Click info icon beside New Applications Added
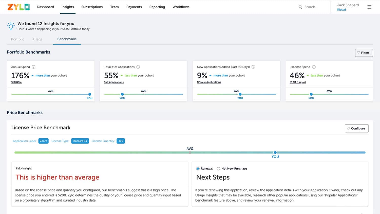 coord(253,67)
